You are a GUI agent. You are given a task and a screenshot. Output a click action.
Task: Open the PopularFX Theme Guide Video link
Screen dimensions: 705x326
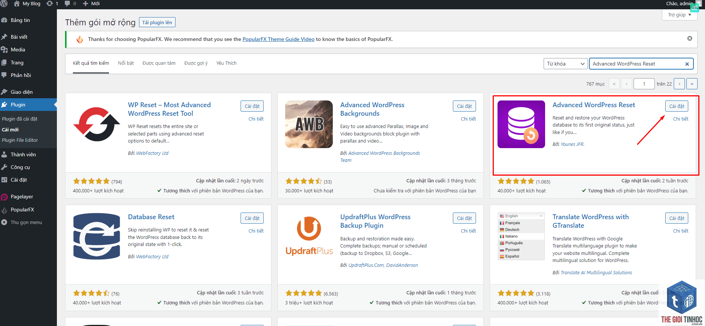(x=279, y=39)
